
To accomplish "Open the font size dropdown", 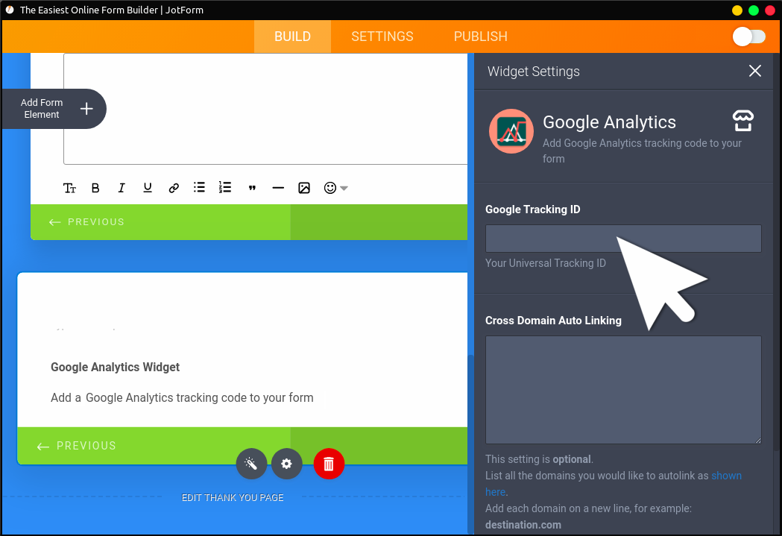I will click(70, 188).
